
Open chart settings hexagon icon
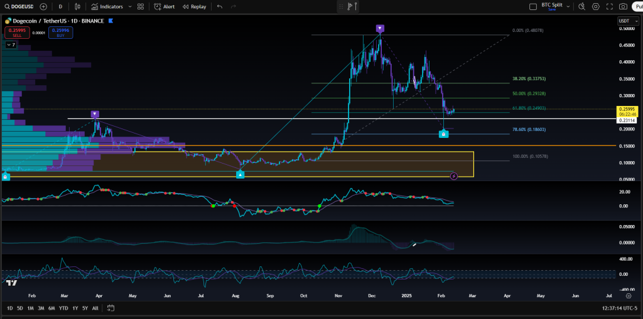point(596,6)
